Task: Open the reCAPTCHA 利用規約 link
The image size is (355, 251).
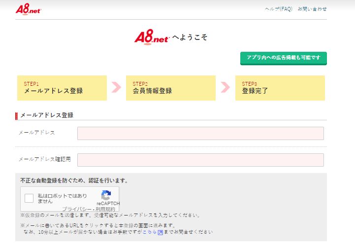Action: click(x=105, y=209)
